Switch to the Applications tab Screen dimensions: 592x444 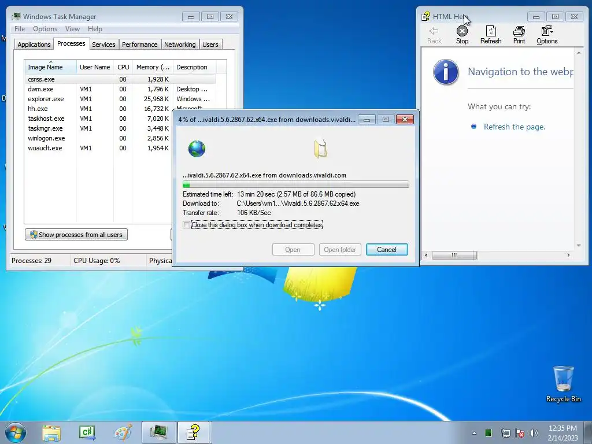pyautogui.click(x=34, y=45)
